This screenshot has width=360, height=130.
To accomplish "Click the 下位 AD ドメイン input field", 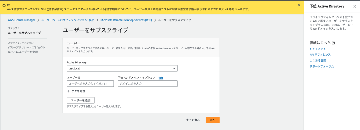I will pos(148,84).
